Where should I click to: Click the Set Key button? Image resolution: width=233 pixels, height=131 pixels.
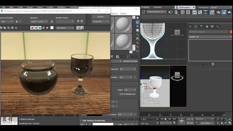pos(190,123)
